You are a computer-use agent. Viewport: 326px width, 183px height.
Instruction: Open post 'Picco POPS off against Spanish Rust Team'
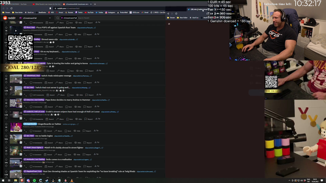coord(56,27)
